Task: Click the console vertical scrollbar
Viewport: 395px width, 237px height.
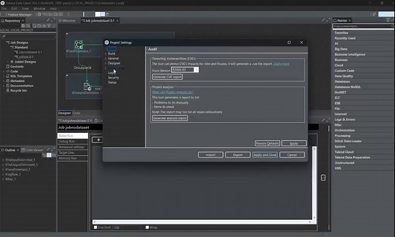Action: tap(314, 183)
